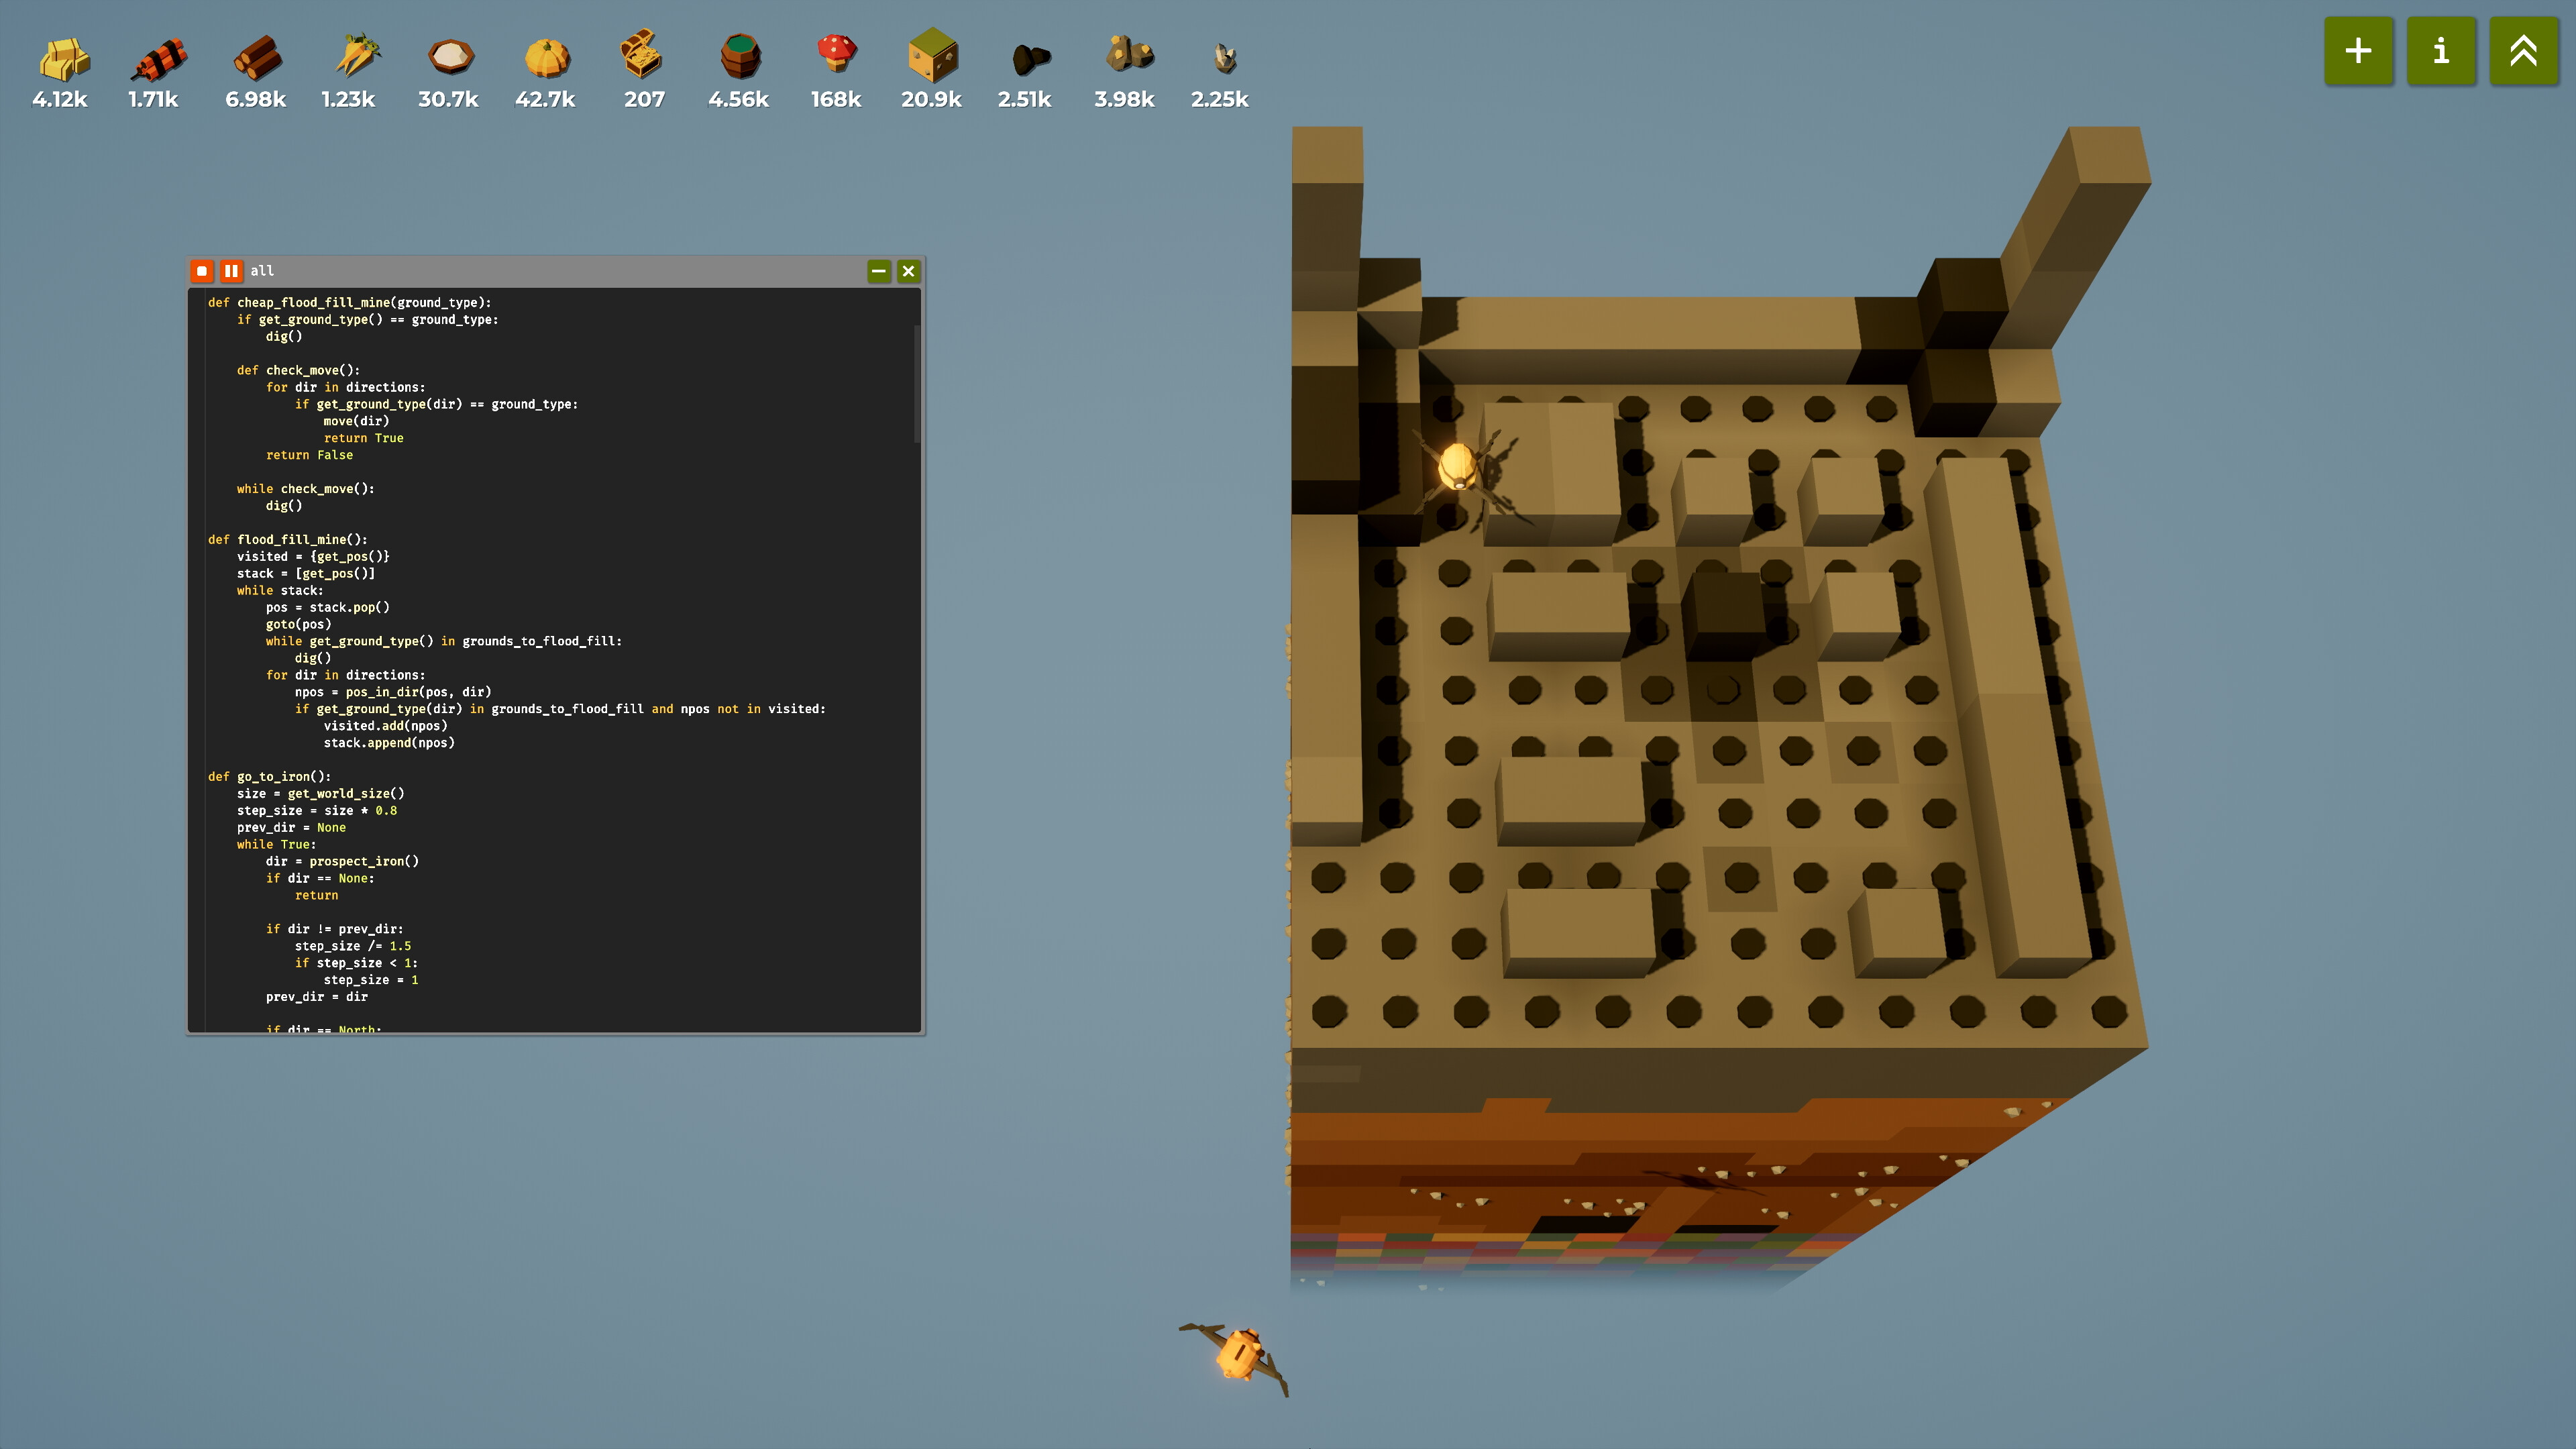Click the bowl icon showing 30.7k
The width and height of the screenshot is (2576, 1449).
tap(451, 57)
